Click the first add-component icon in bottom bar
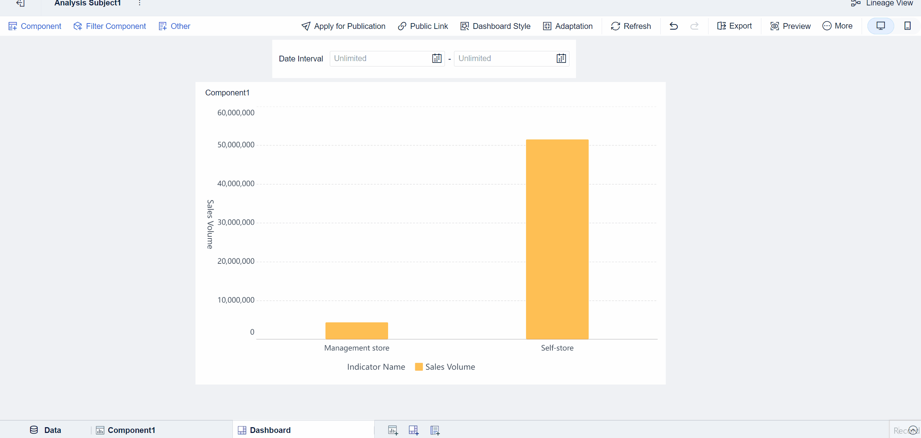This screenshot has height=438, width=921. pyautogui.click(x=393, y=430)
